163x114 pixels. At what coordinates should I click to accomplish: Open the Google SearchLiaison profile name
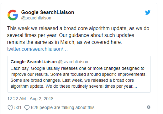(x=48, y=12)
